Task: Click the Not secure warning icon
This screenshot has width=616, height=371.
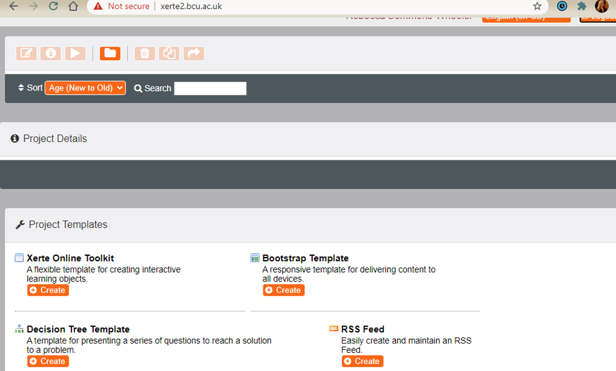Action: 98,6
